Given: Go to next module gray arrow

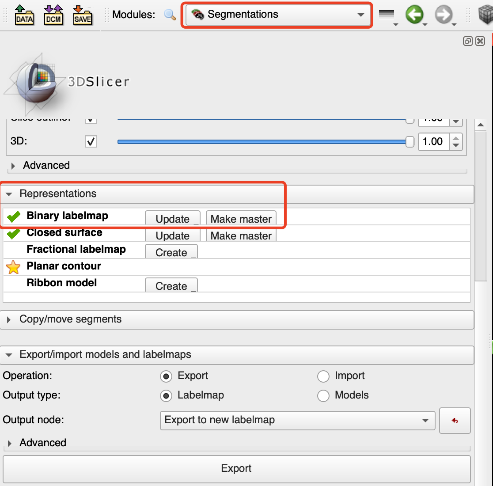Looking at the screenshot, I should [444, 15].
